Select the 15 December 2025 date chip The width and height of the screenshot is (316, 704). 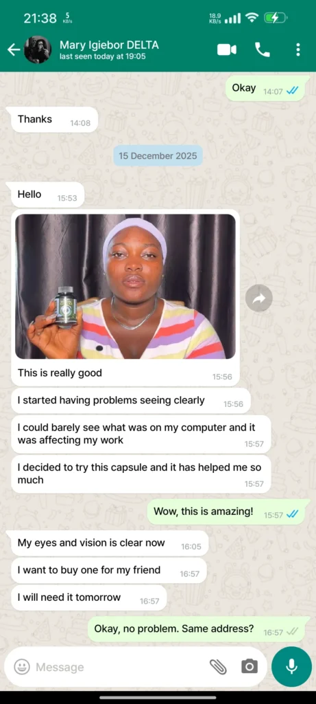tap(158, 156)
